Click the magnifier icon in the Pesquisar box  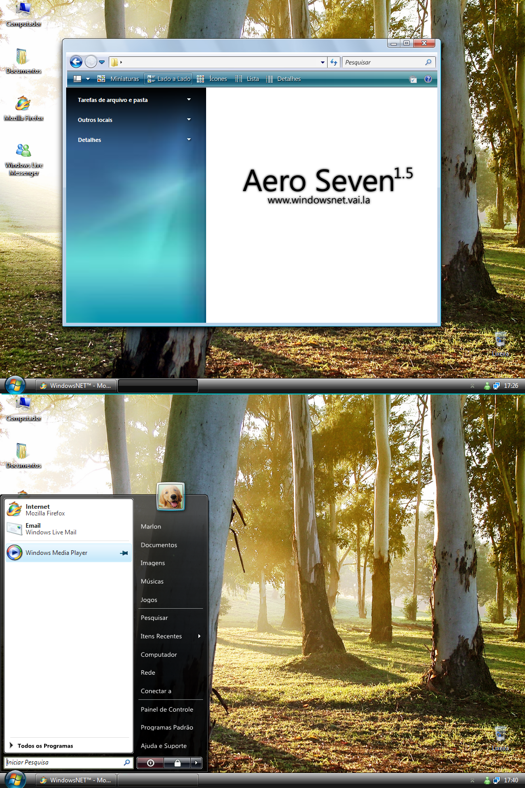coord(428,63)
